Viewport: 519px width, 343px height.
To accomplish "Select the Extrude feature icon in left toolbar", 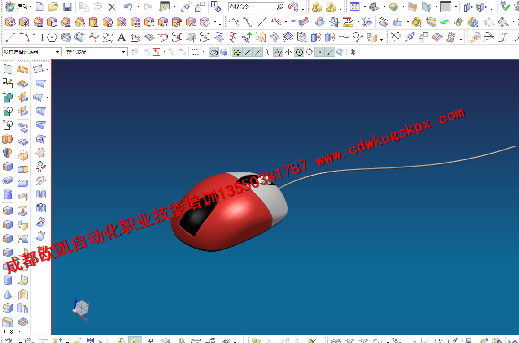I will pyautogui.click(x=7, y=139).
